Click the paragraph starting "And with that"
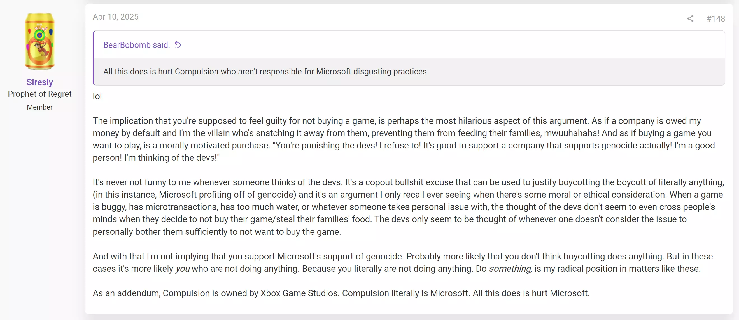 [x=402, y=262]
